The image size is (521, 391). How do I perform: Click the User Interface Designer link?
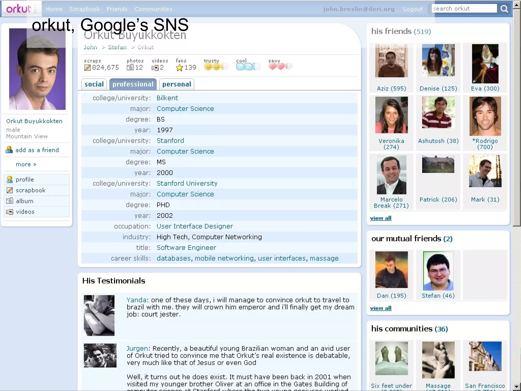195,226
